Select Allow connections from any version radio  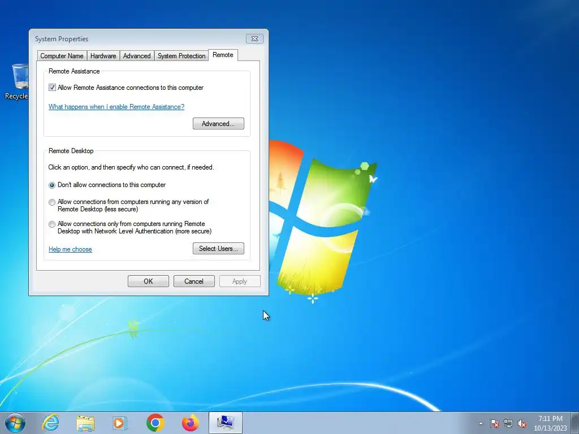(52, 202)
